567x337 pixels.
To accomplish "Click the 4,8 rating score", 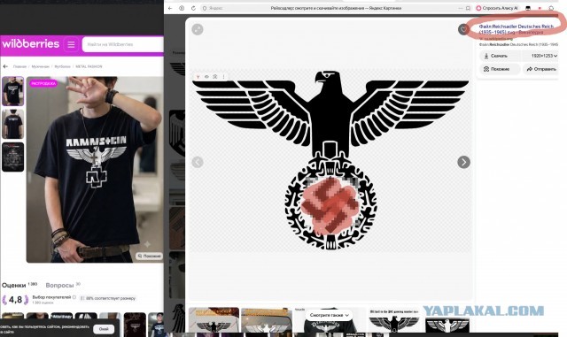I will (15, 300).
